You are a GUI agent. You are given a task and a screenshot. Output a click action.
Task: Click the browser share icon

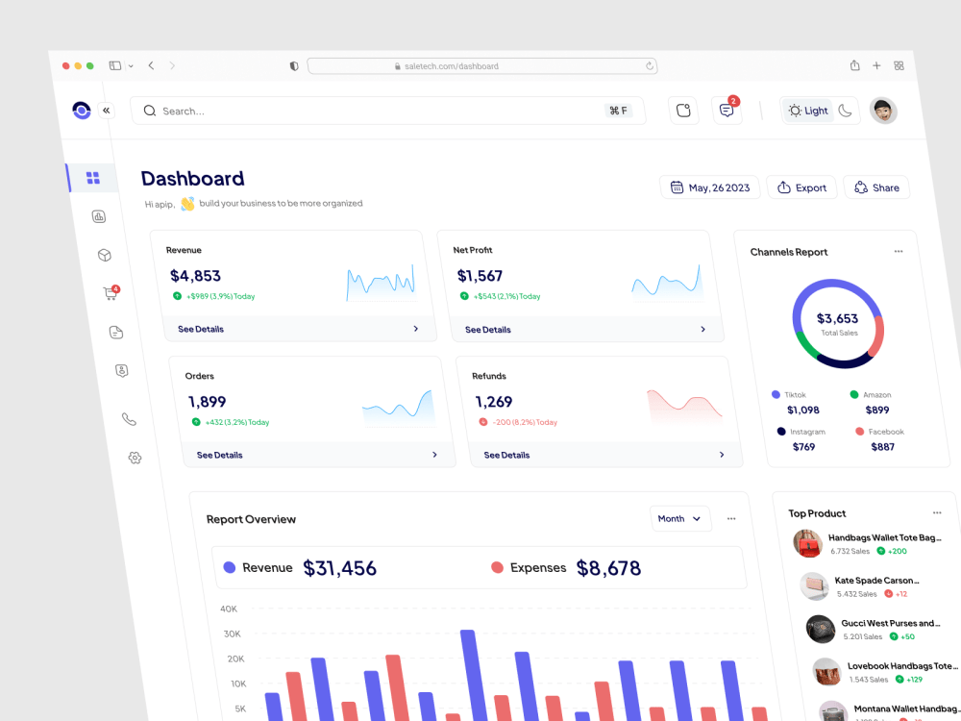[x=855, y=65]
